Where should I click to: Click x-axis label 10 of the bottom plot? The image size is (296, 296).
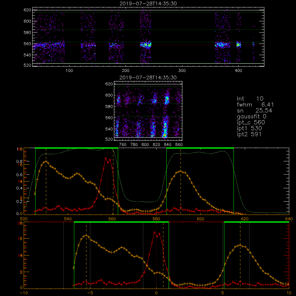coord(289,293)
